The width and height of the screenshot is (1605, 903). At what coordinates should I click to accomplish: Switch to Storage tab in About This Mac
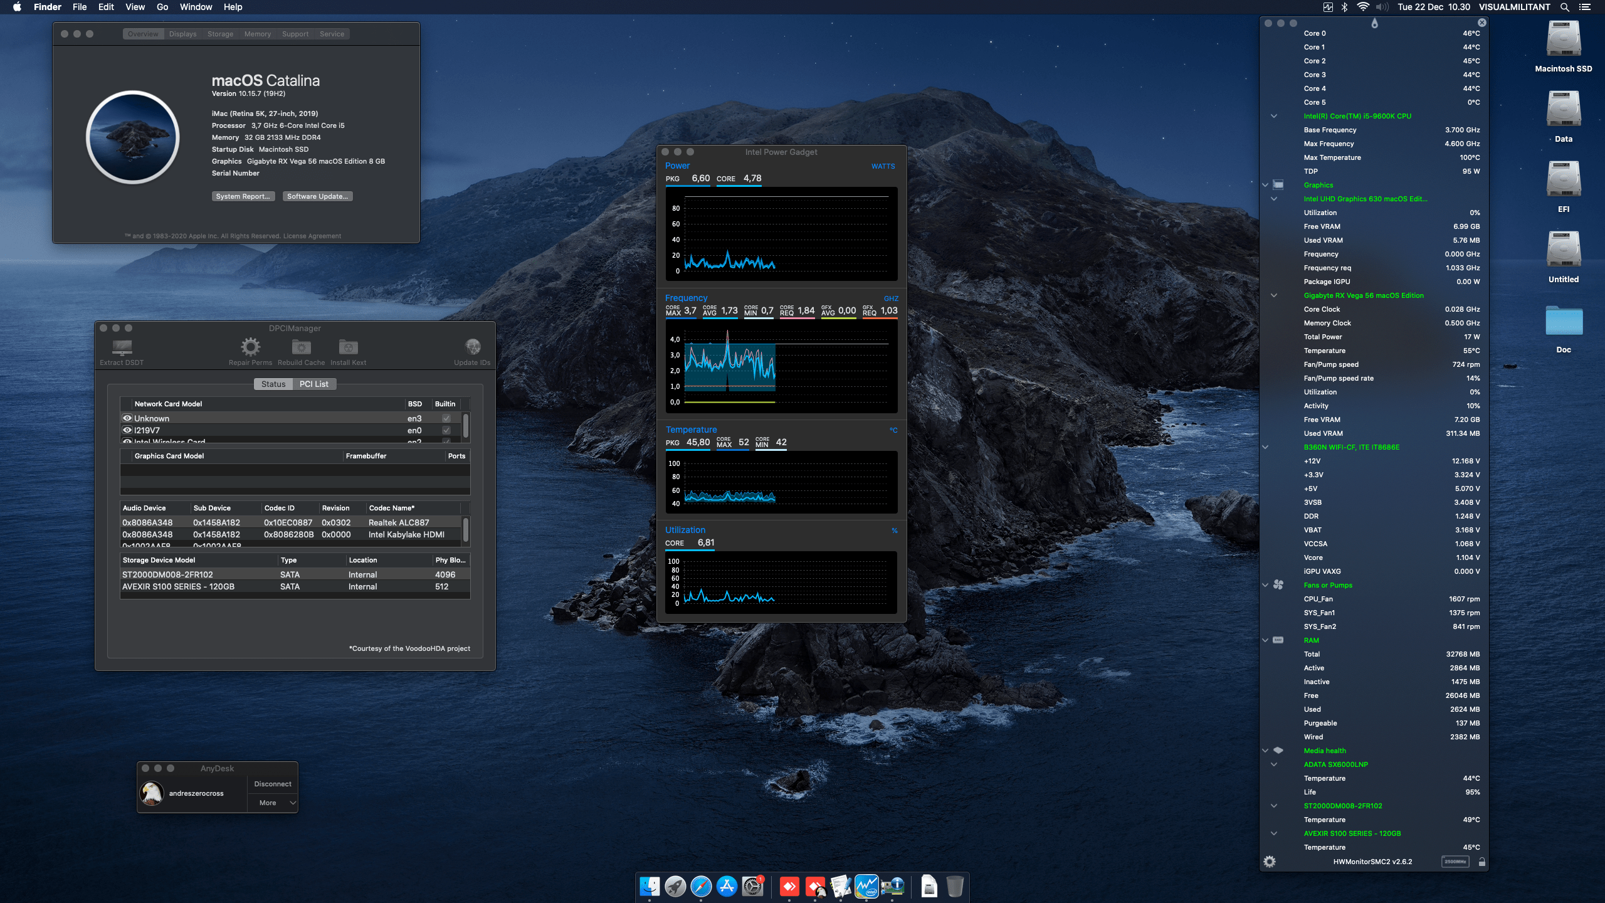[220, 34]
